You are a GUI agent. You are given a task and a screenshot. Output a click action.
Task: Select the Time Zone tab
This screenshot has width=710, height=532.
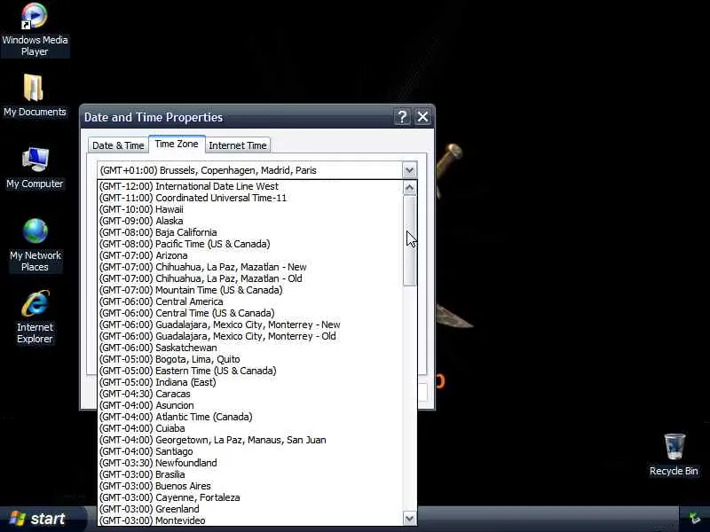[177, 144]
